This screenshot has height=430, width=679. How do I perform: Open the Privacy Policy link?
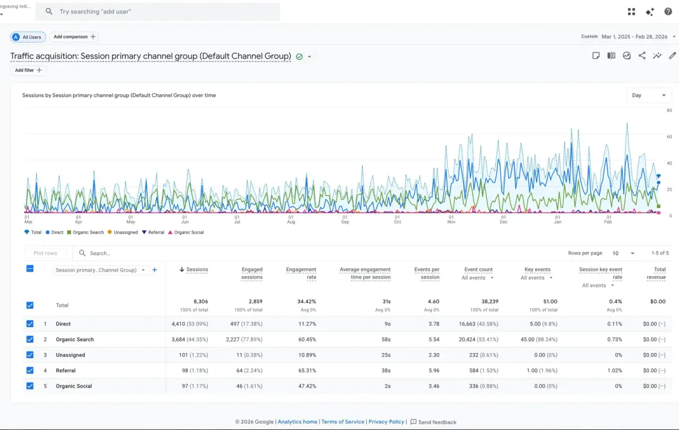(x=386, y=422)
